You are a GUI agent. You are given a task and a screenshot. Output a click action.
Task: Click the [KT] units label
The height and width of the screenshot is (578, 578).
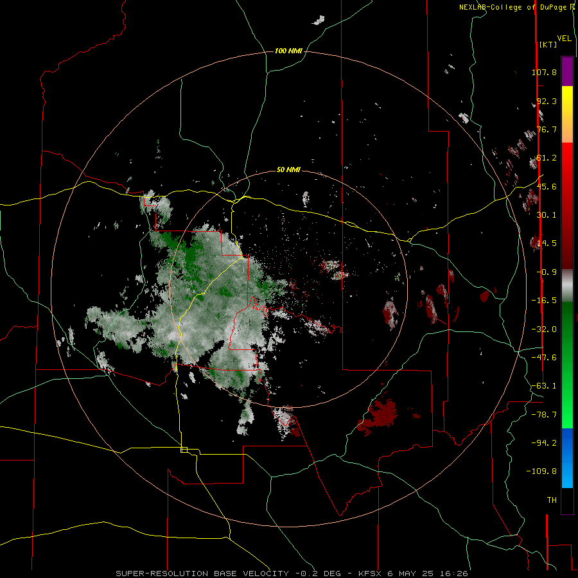(x=548, y=44)
